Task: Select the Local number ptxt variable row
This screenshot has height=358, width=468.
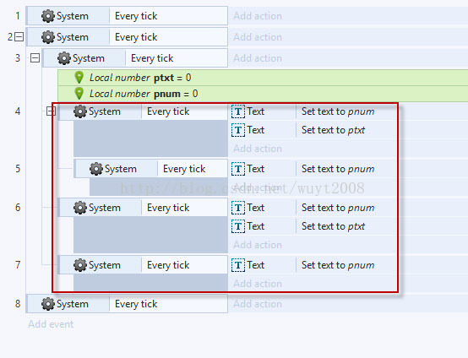Action: click(263, 78)
